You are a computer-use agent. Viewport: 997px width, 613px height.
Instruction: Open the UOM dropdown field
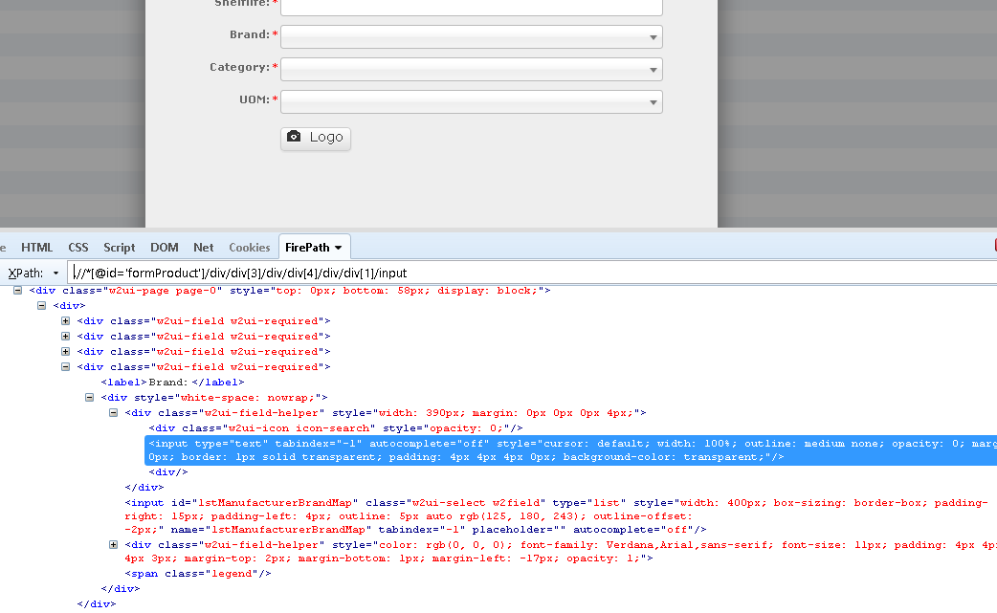471,101
